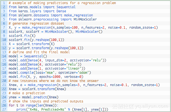Click line number 7 in the gutter
The width and height of the screenshot is (171, 112).
pos(4,28)
